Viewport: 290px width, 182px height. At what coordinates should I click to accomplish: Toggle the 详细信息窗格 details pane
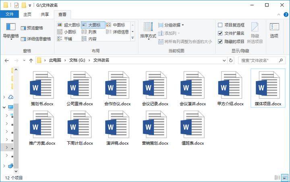click(x=36, y=39)
